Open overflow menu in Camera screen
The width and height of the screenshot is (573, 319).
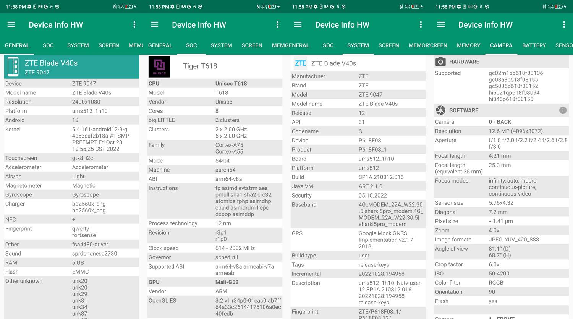564,24
